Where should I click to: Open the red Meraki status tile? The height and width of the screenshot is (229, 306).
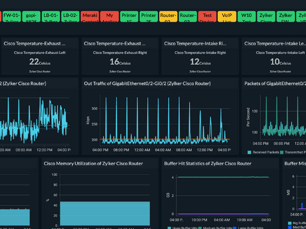tap(90, 17)
